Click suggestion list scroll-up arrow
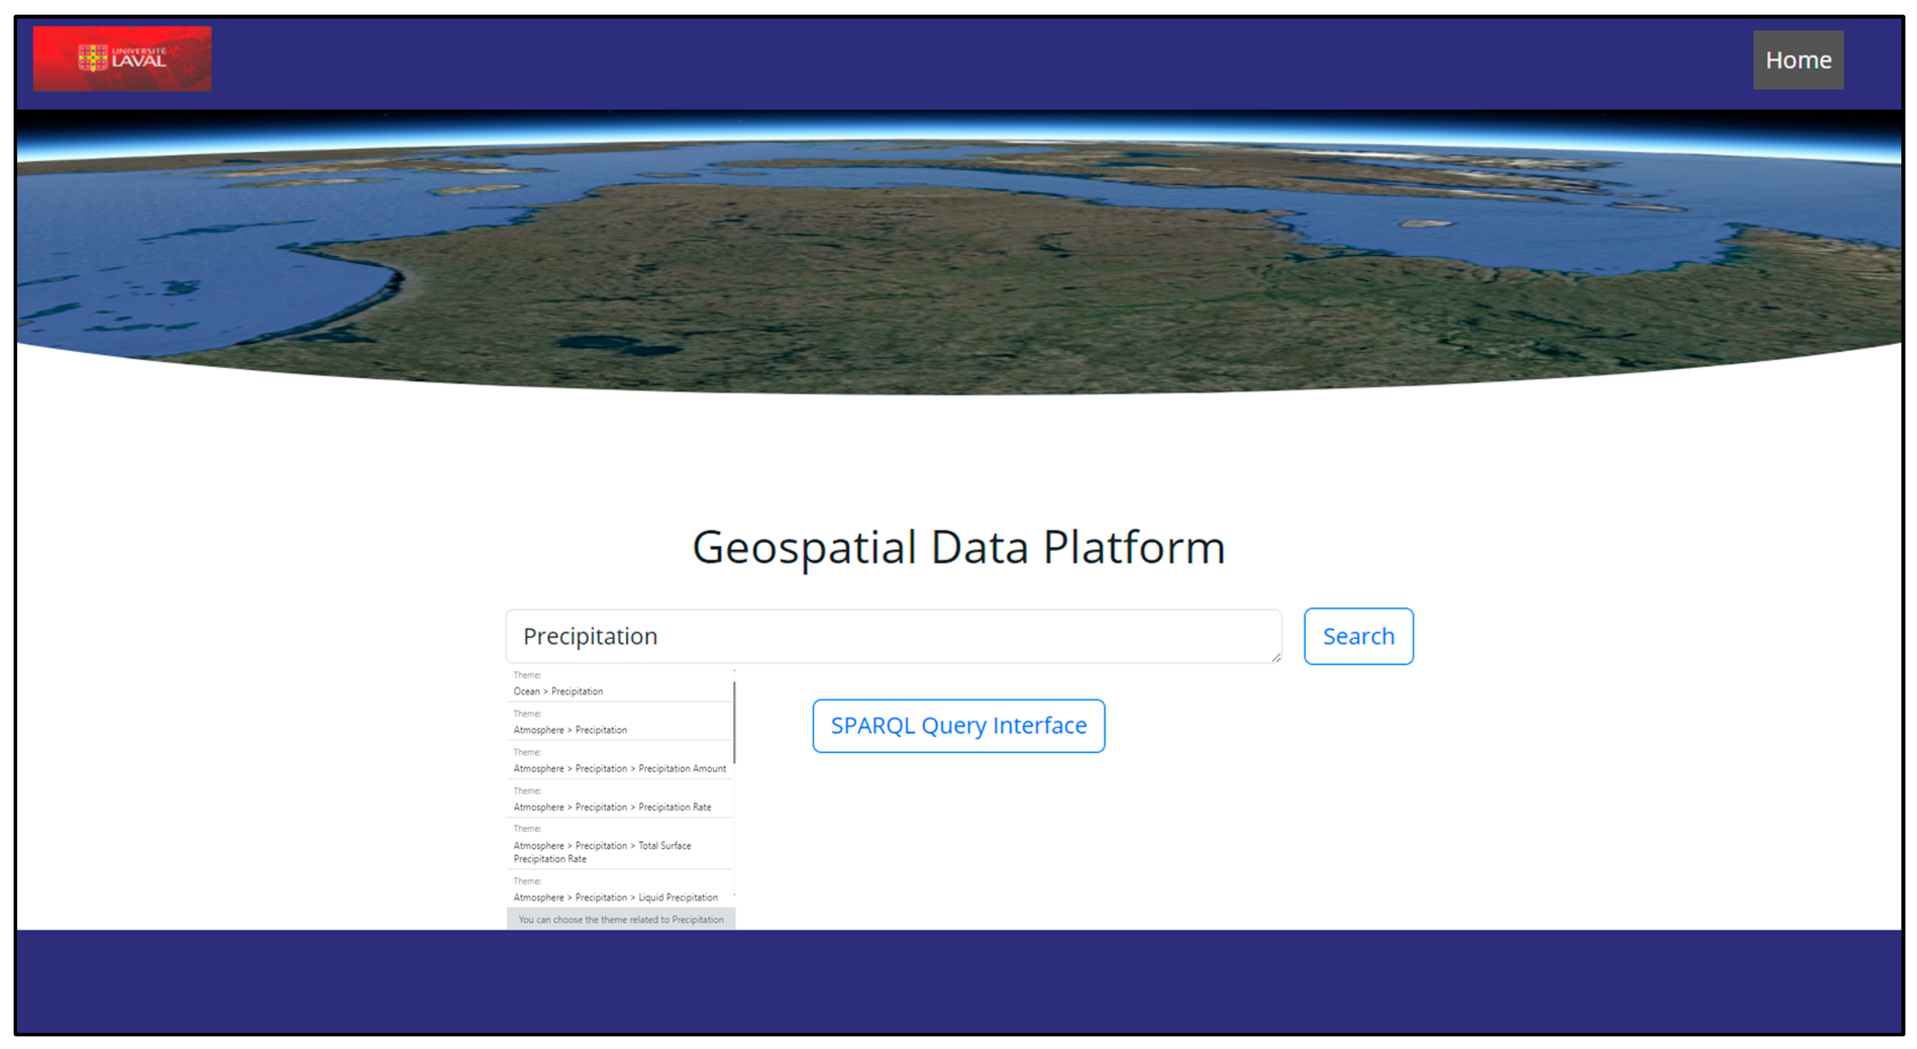1917x1049 pixels. pyautogui.click(x=734, y=672)
